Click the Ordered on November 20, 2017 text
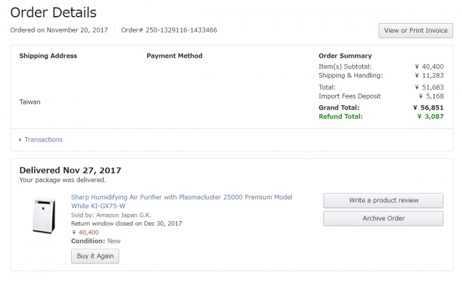The width and height of the screenshot is (462, 282). [60, 30]
